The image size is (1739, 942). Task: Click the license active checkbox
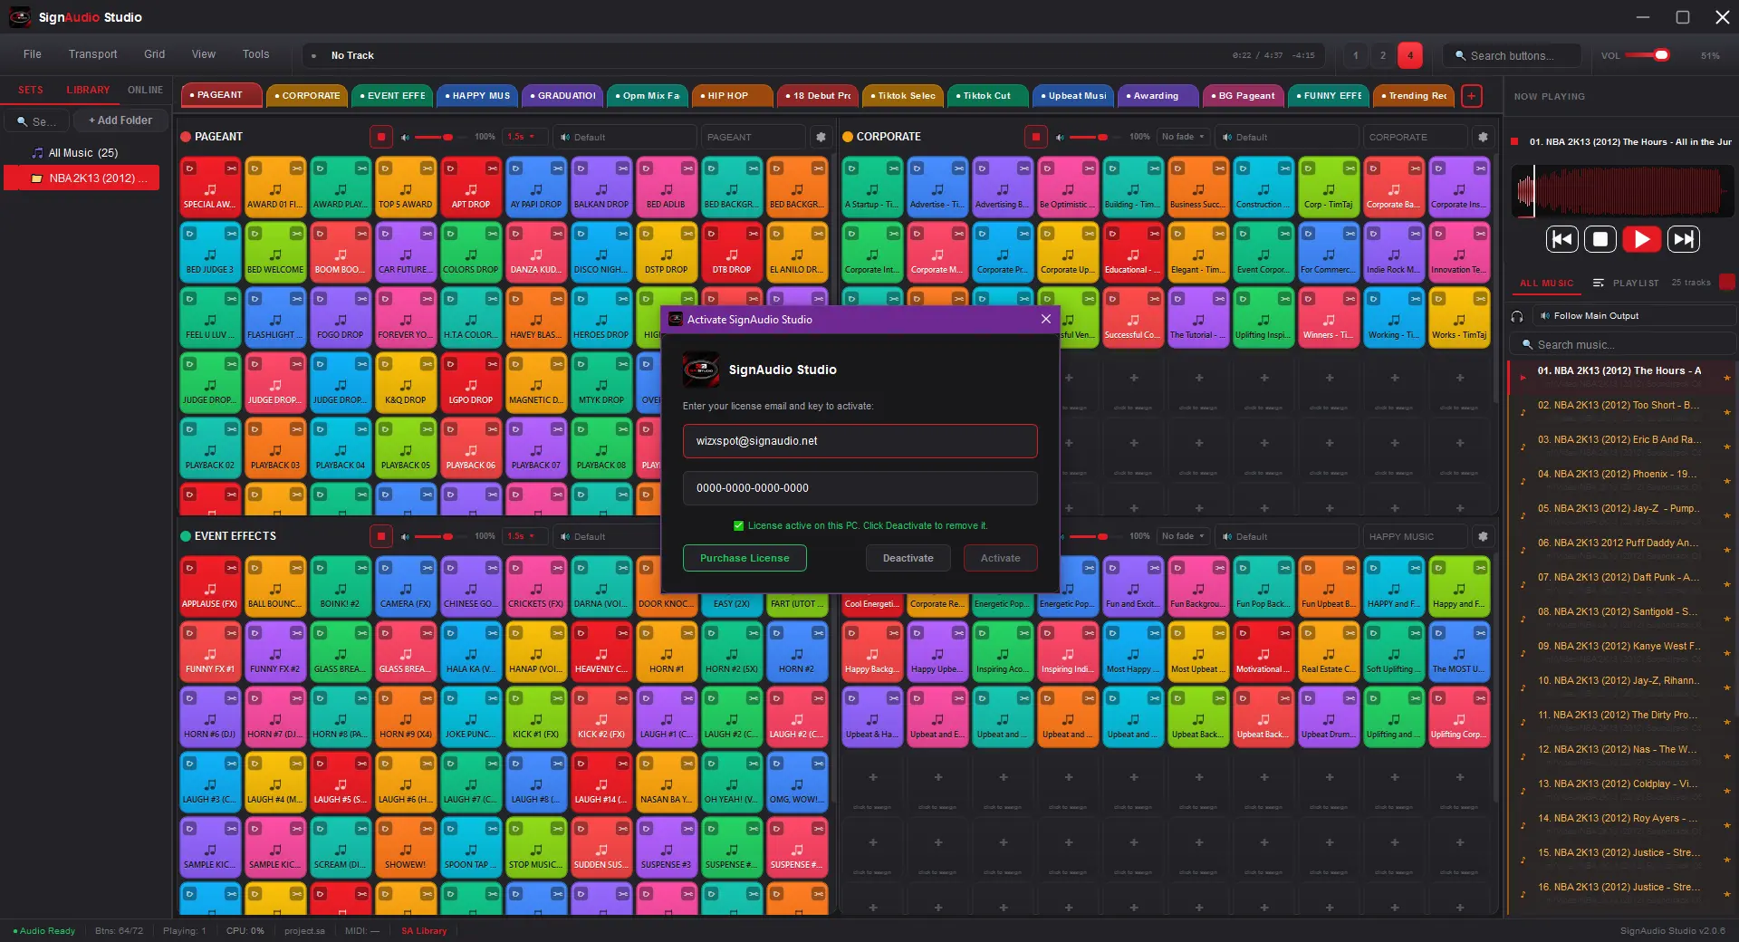pos(738,525)
